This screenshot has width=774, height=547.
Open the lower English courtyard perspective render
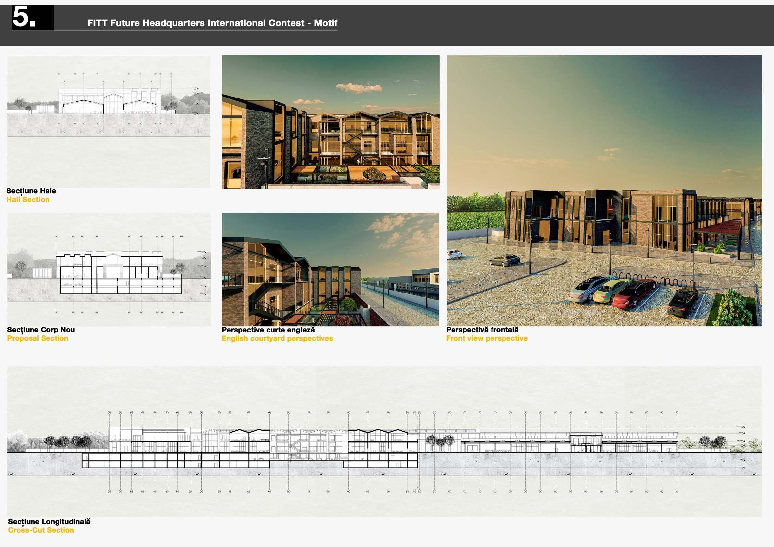(330, 269)
